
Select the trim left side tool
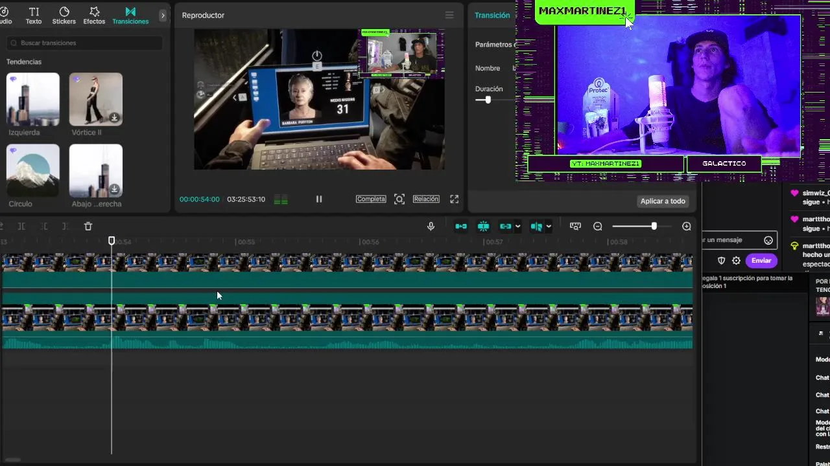tap(44, 226)
